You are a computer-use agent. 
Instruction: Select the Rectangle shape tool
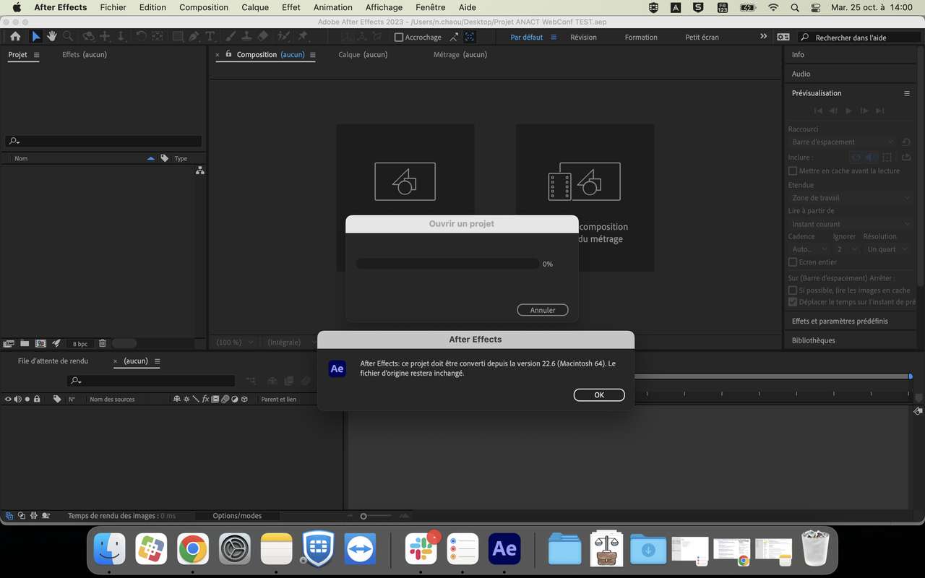tap(178, 36)
